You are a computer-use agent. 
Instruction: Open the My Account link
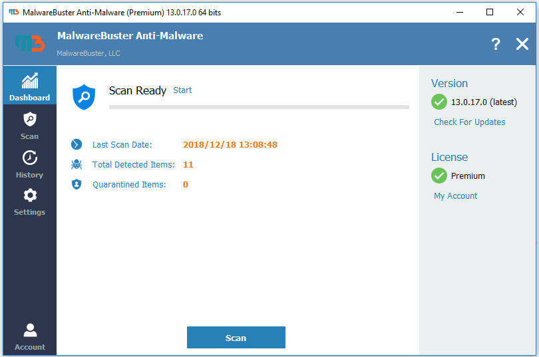tap(455, 196)
